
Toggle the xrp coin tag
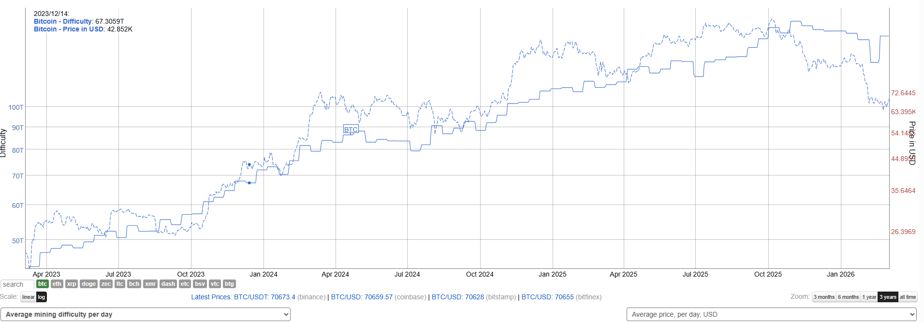point(72,284)
